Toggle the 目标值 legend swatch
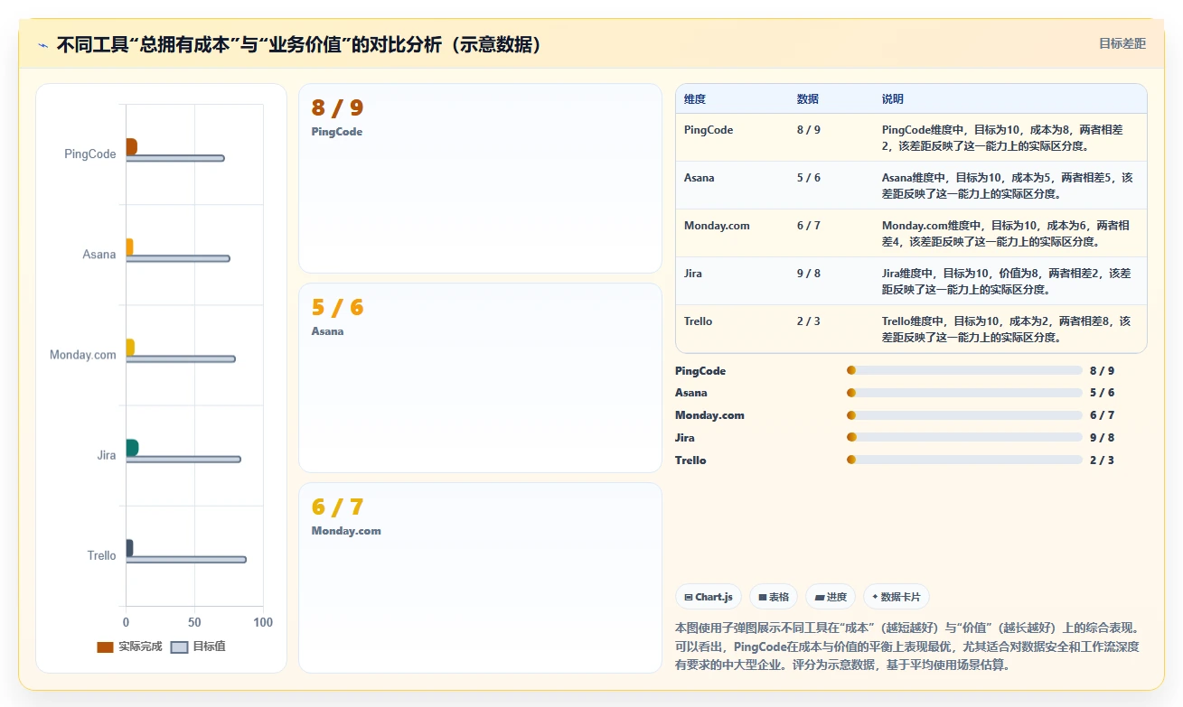Viewport: 1183px width, 707px height. (x=179, y=647)
